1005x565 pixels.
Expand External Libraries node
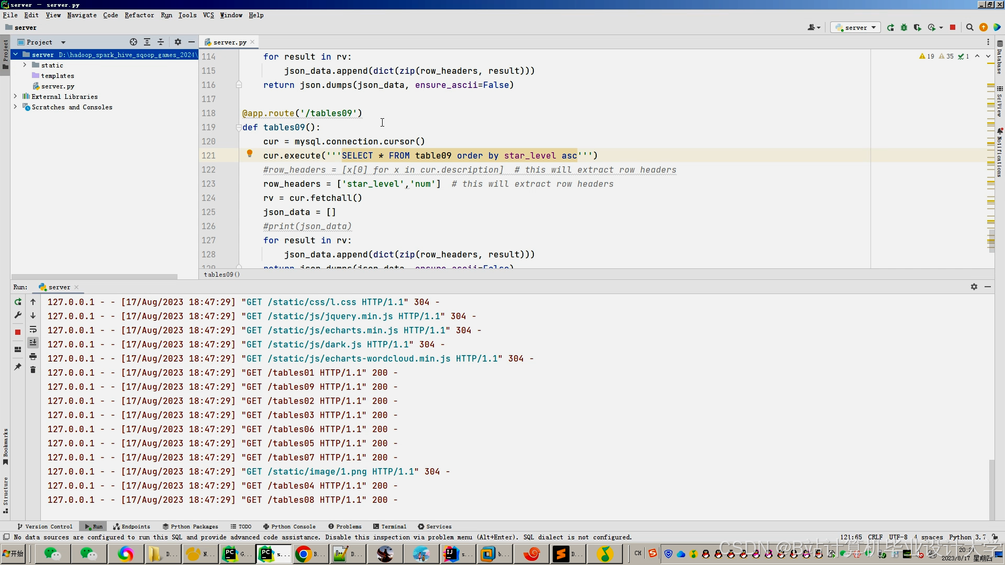tap(15, 97)
